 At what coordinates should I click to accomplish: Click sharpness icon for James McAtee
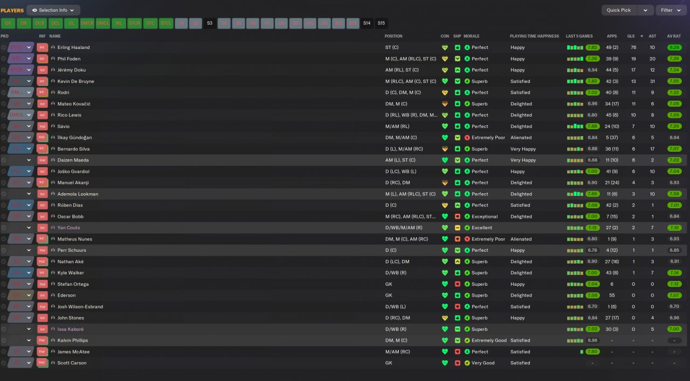457,351
